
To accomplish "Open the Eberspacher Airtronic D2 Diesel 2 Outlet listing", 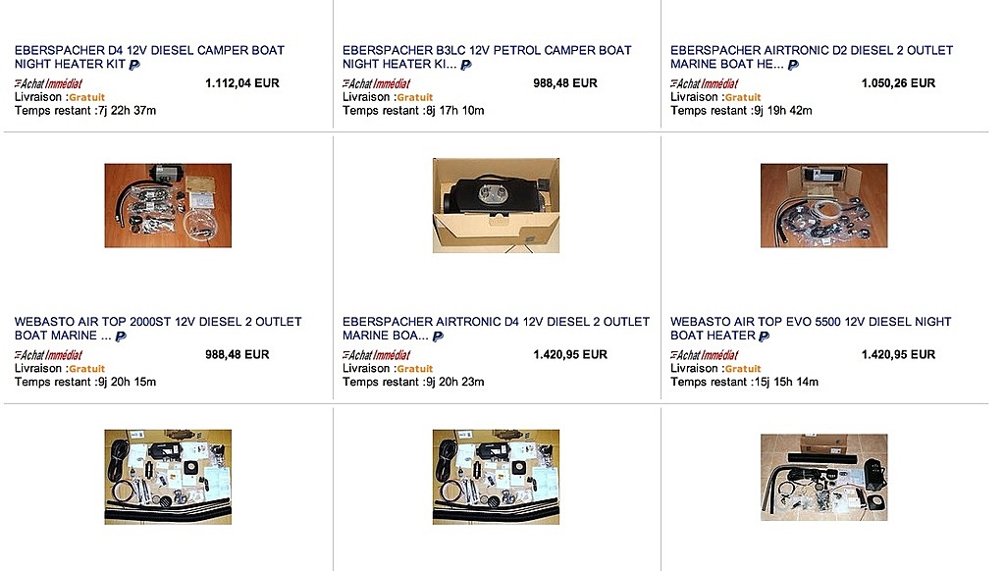I will [x=812, y=57].
